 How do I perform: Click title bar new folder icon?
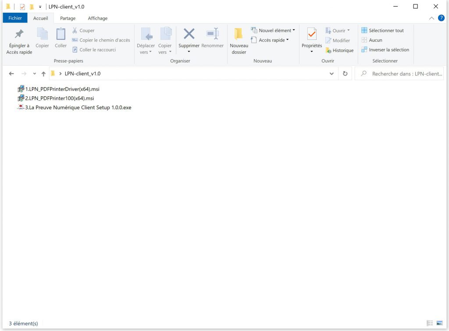pos(32,7)
